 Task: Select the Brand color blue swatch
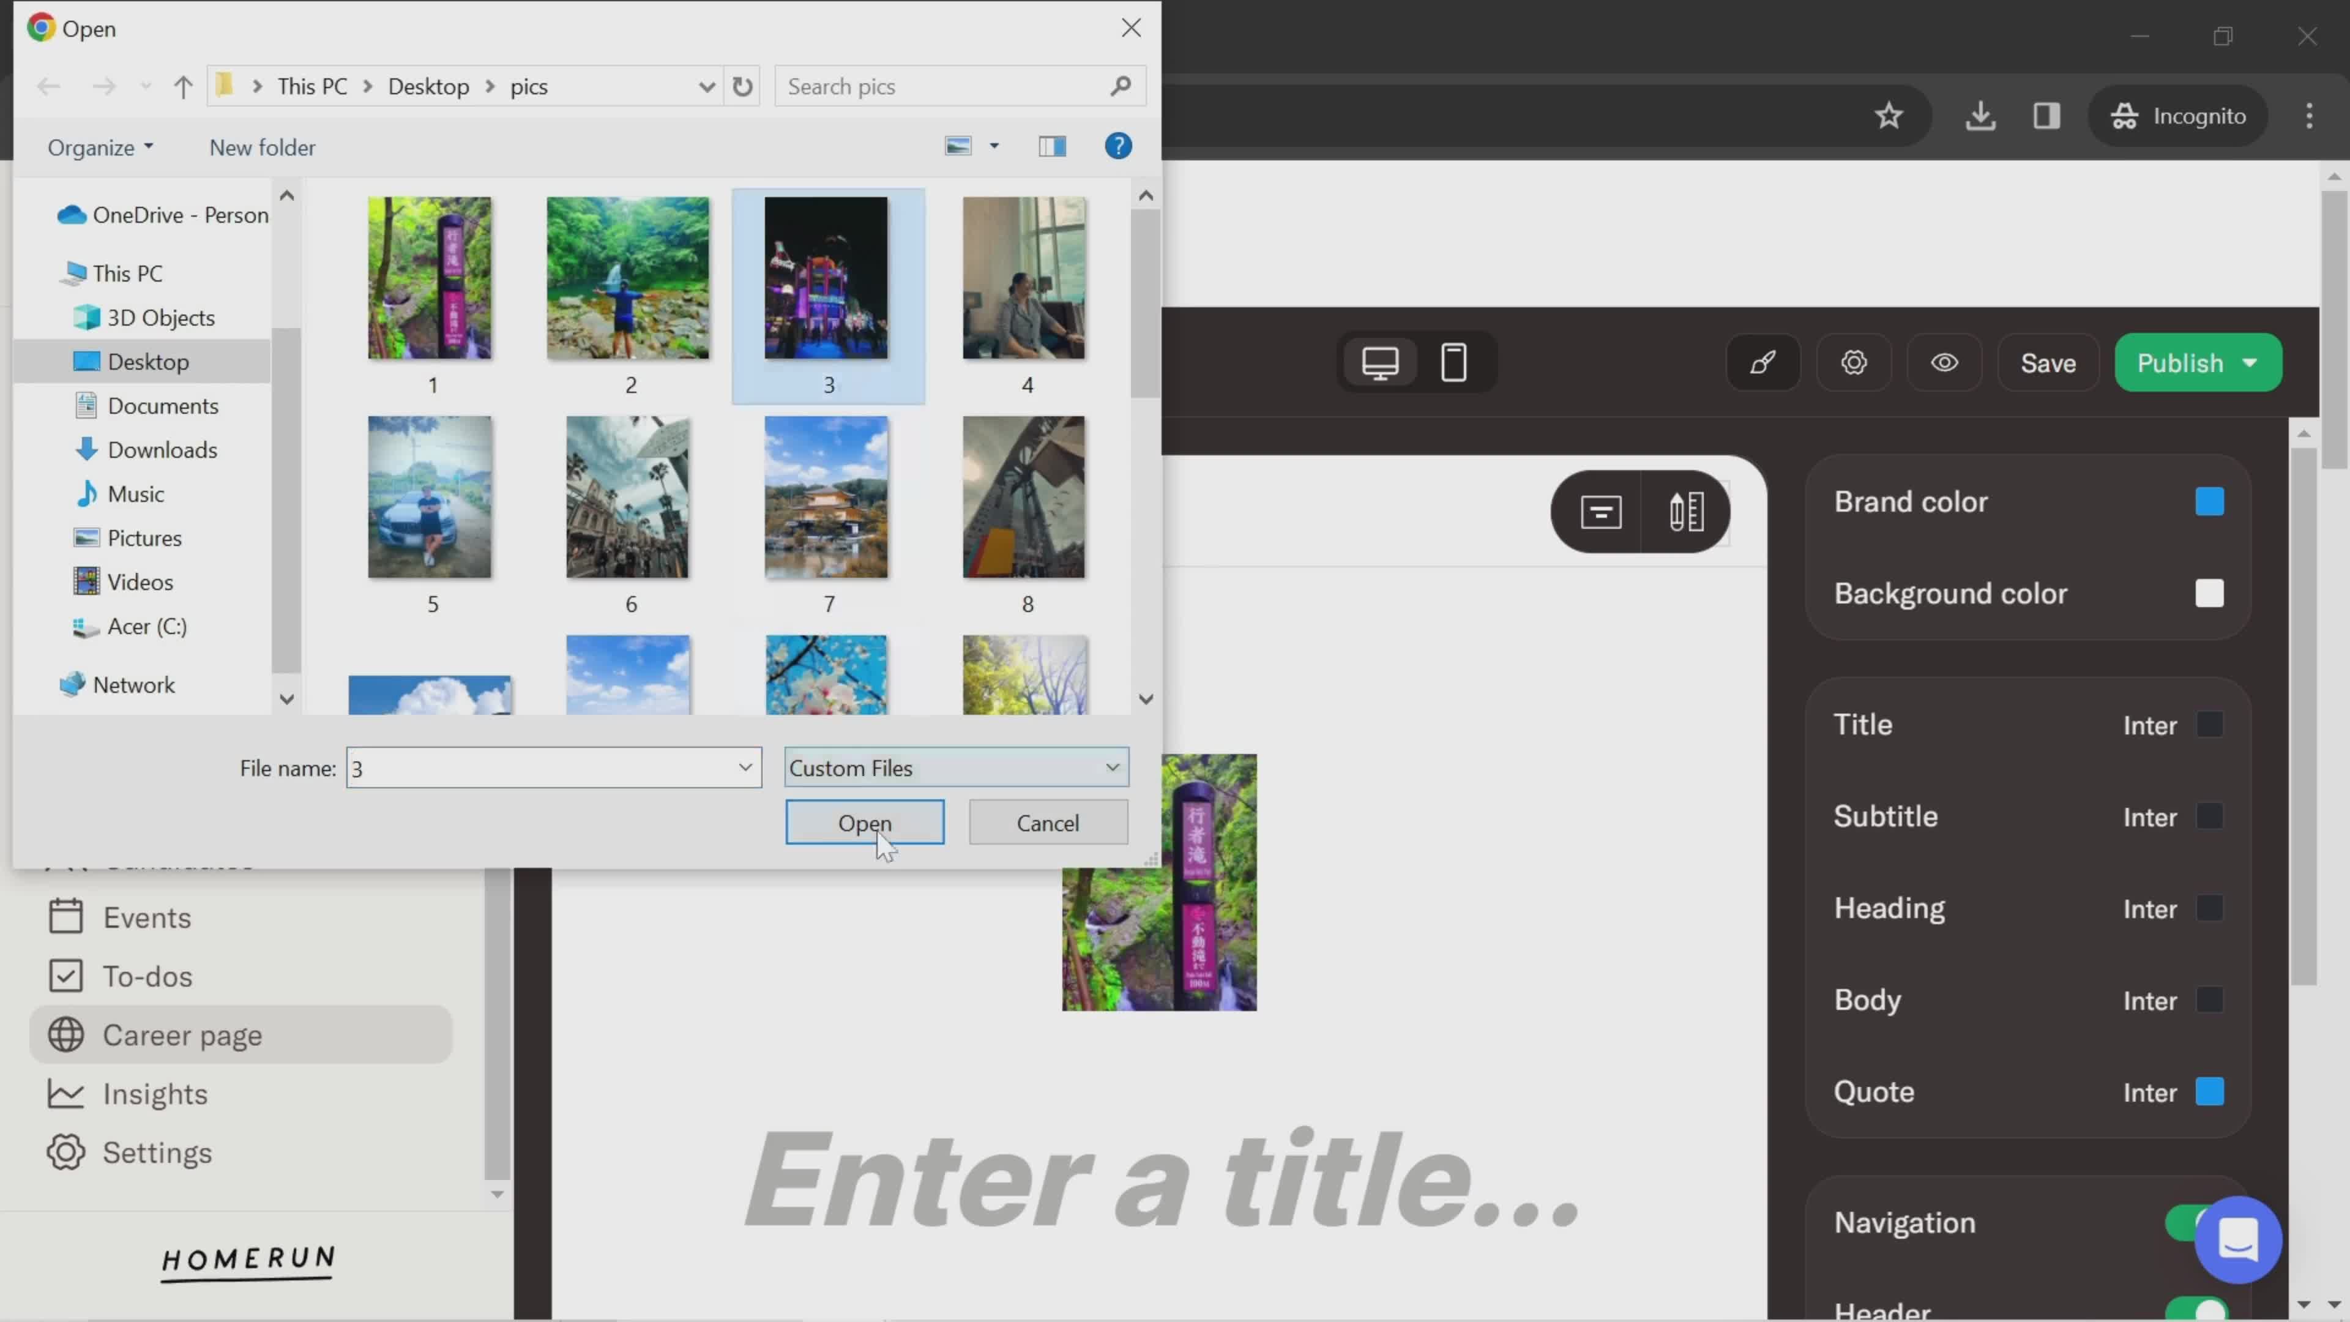click(x=2211, y=501)
